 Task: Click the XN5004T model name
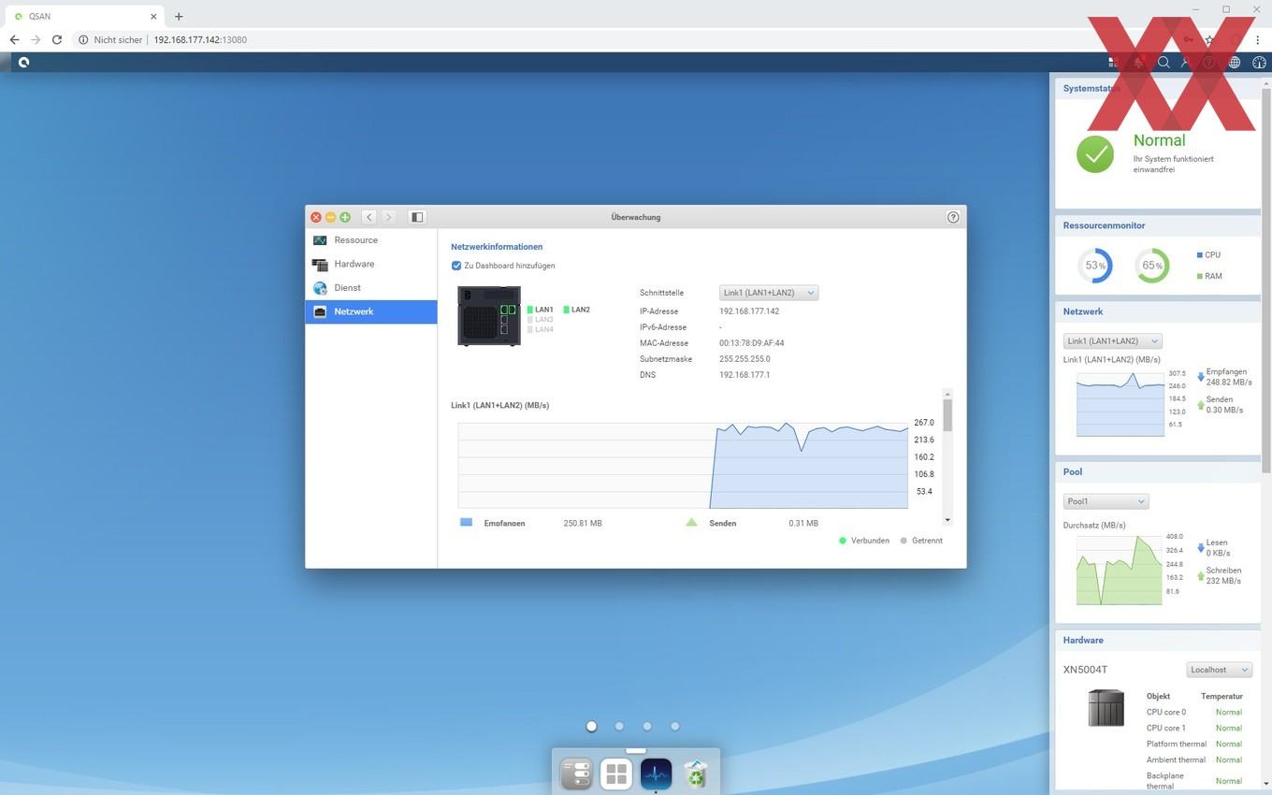click(x=1085, y=670)
